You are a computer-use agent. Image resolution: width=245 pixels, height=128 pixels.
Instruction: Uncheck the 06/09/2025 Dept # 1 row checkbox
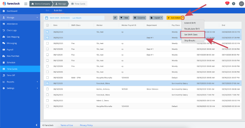coord(47,38)
